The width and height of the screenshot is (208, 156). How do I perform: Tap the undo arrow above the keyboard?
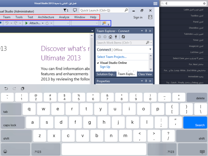point(6,89)
